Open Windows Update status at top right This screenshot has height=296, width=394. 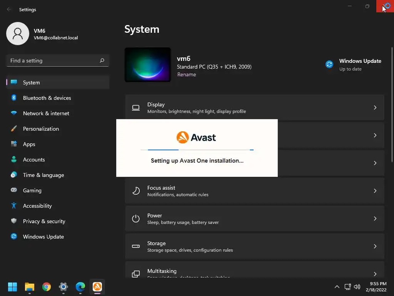coord(354,65)
